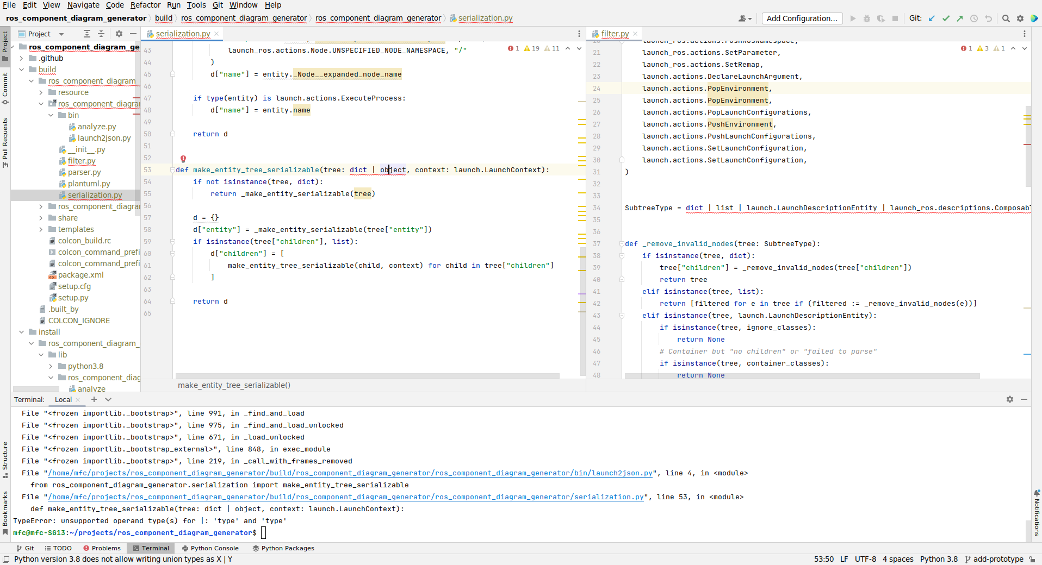This screenshot has width=1042, height=565.
Task: Collapse the build folder in Project tree
Action: coord(22,70)
